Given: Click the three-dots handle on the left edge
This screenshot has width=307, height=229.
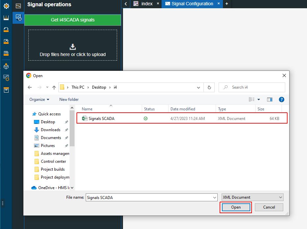Looking at the screenshot, I should (3, 203).
